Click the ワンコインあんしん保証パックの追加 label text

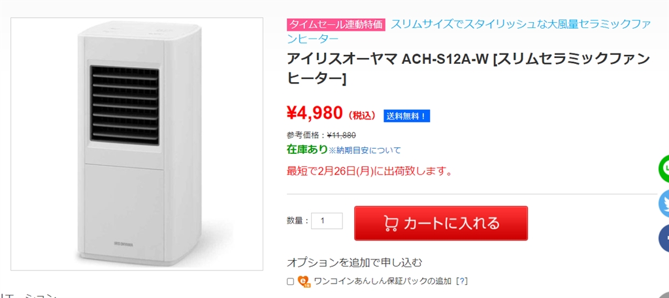(382, 281)
